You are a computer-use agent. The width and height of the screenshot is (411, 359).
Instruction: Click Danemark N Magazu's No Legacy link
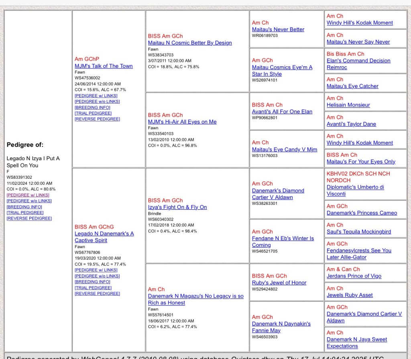(195, 296)
